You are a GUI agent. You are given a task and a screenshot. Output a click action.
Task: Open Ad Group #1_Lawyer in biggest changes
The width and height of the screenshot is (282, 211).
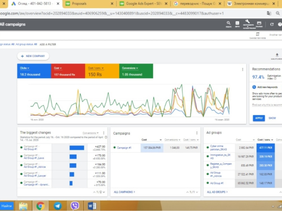pyautogui.click(x=35, y=176)
